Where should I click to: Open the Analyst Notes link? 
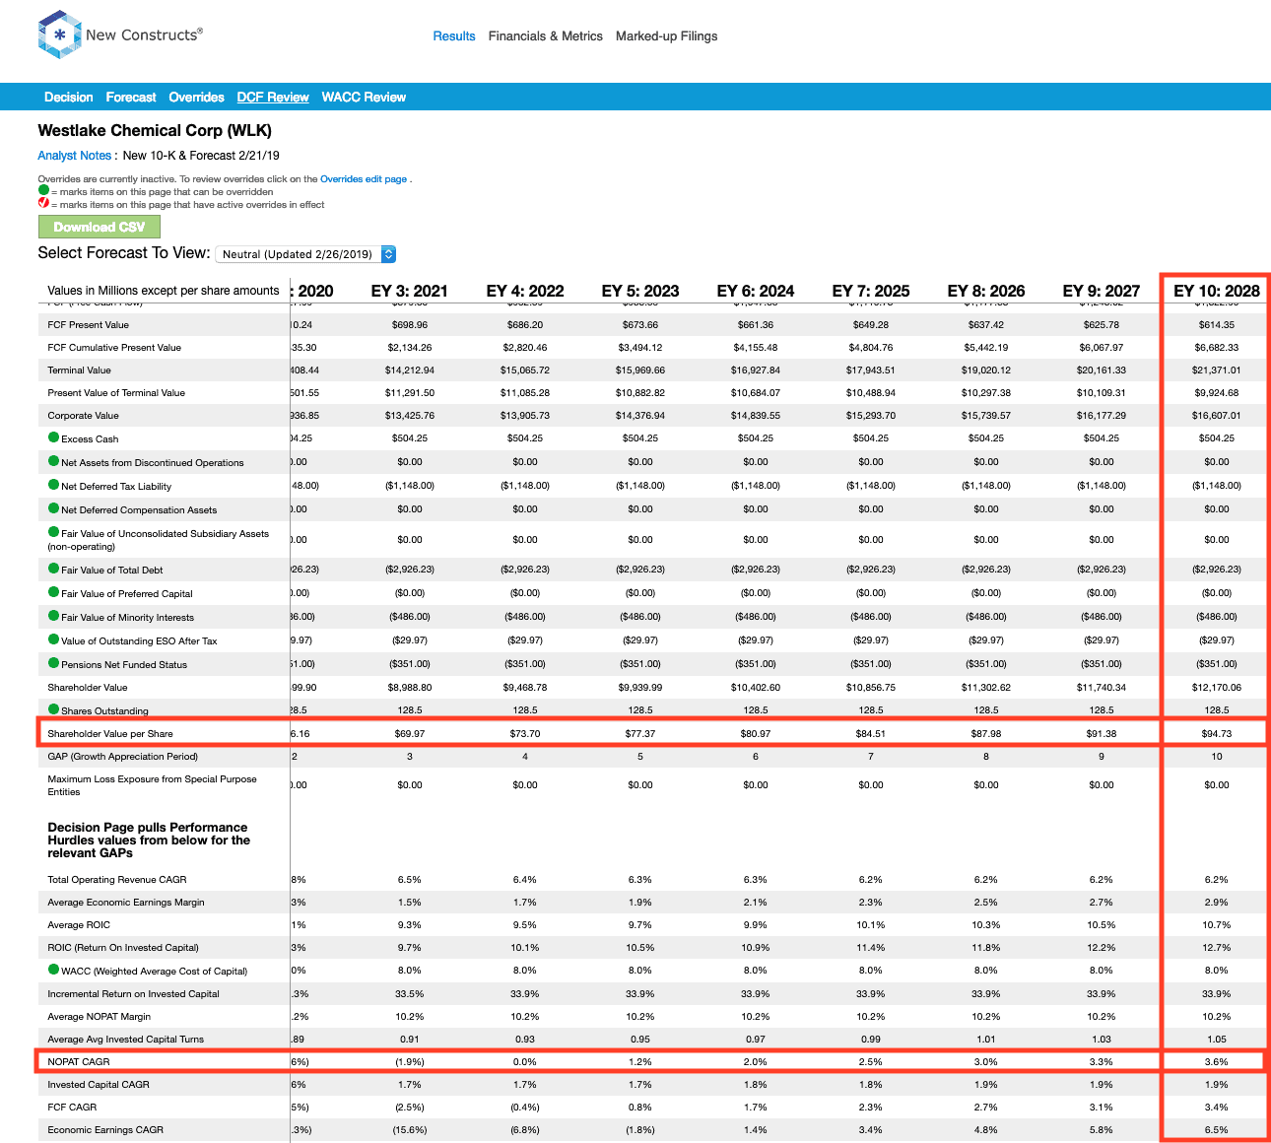tap(75, 156)
